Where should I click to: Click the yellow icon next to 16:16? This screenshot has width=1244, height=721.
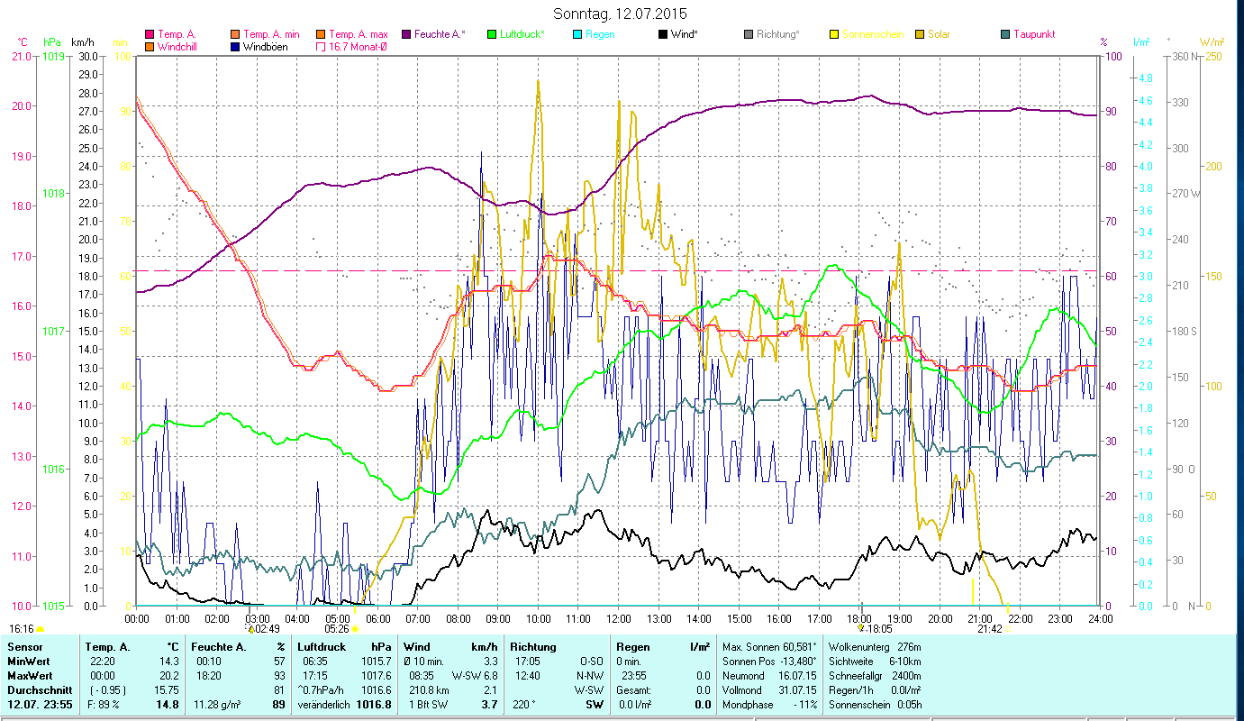pos(41,629)
